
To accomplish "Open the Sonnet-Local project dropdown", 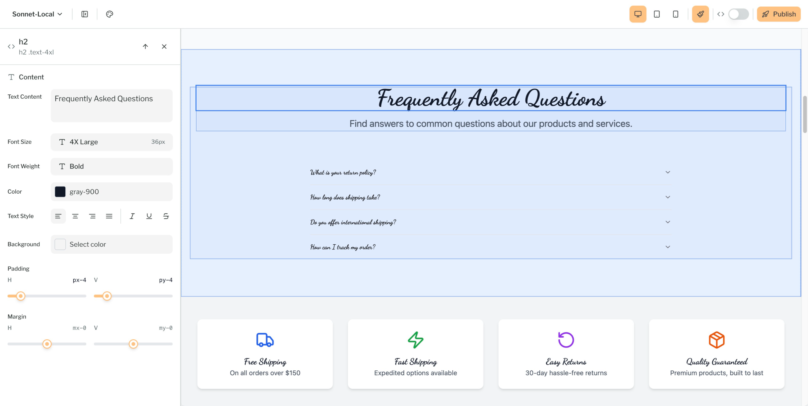I will pyautogui.click(x=37, y=14).
